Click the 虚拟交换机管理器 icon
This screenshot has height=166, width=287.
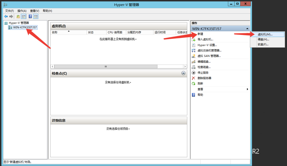click(193, 50)
